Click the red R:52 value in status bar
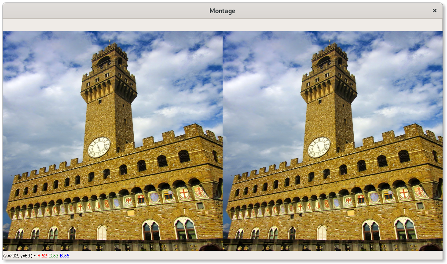 (42, 255)
